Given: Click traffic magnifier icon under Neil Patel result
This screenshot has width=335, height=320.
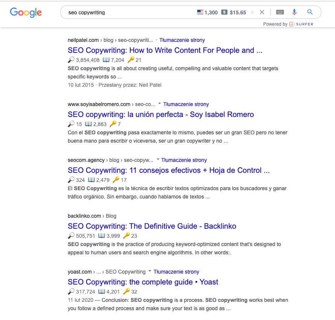Looking at the screenshot, I should click(x=71, y=60).
